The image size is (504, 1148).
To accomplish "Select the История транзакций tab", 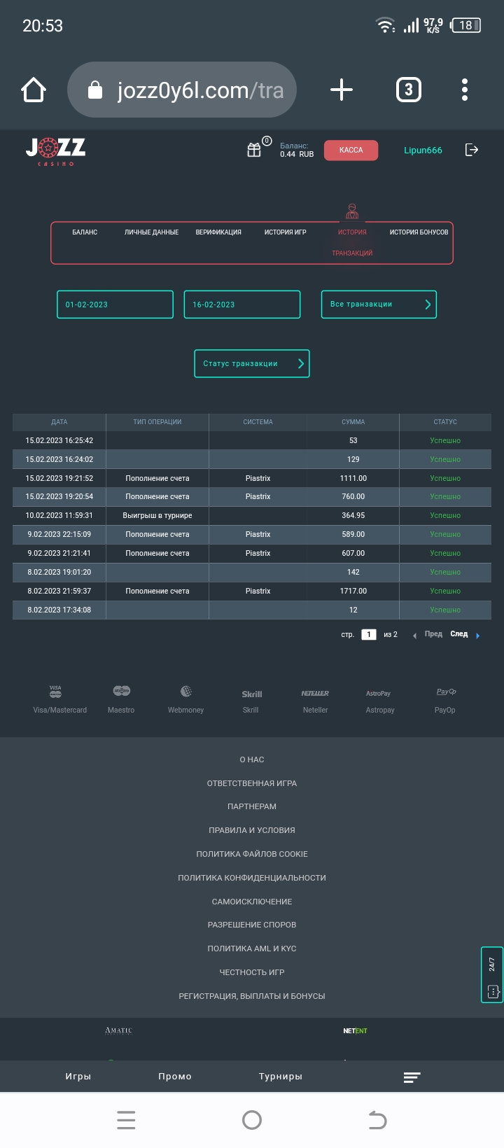I will point(352,242).
